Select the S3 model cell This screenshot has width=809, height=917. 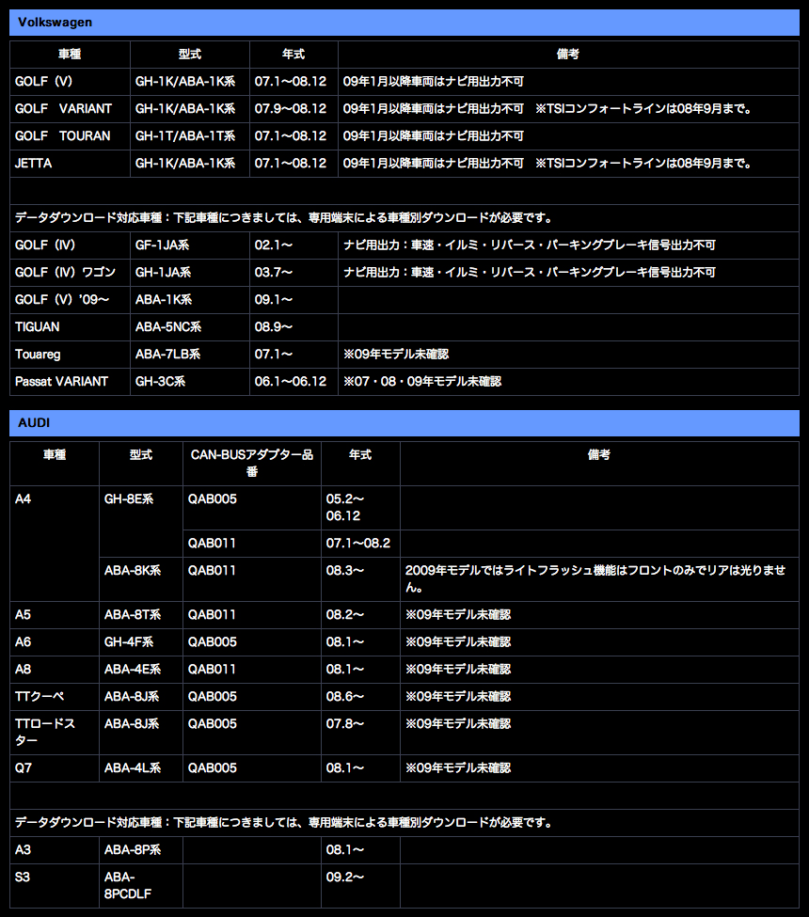pyautogui.click(x=55, y=886)
